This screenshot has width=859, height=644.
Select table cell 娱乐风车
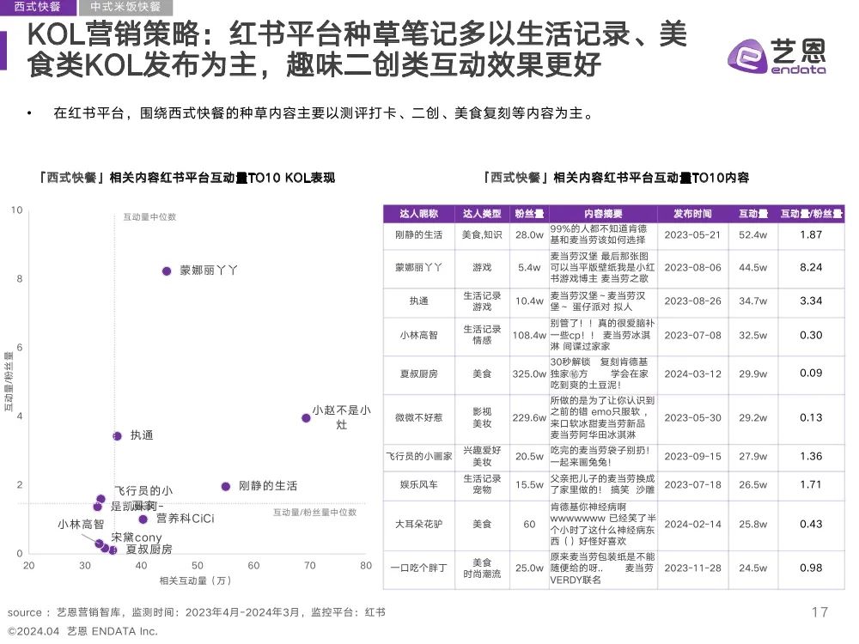click(x=419, y=485)
